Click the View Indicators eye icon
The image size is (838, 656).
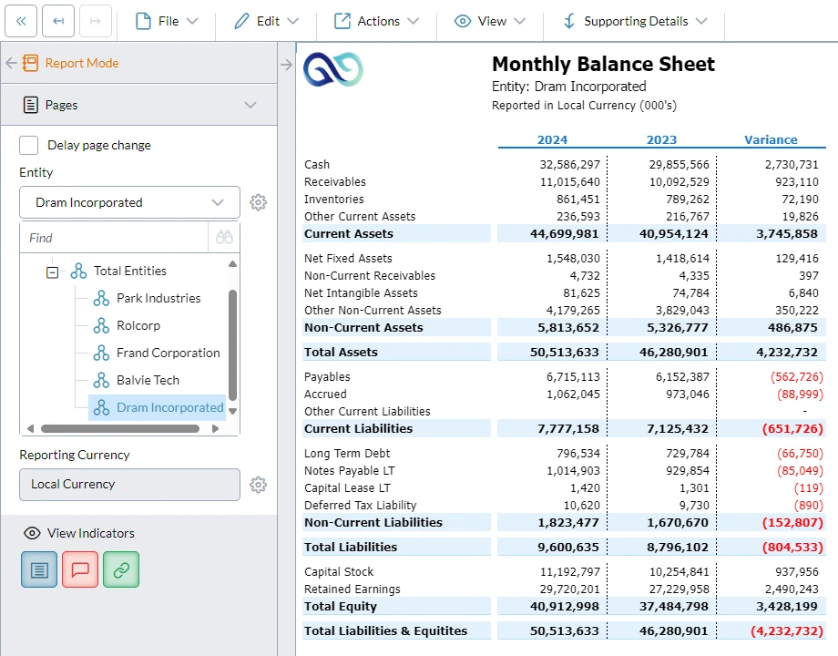click(33, 534)
